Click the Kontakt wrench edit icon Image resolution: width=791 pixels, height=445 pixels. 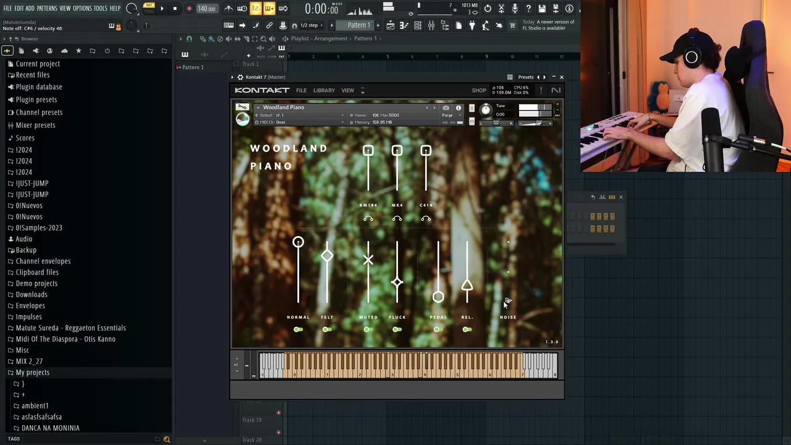coord(242,108)
